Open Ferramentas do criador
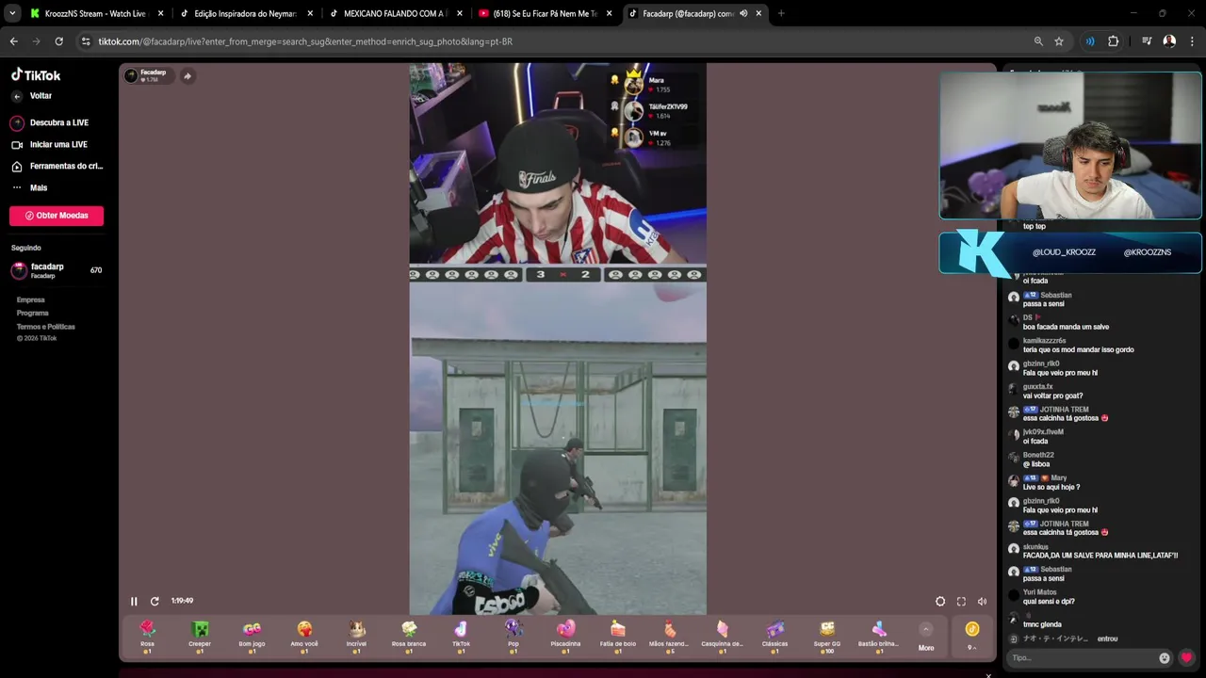This screenshot has height=678, width=1206. (57, 166)
